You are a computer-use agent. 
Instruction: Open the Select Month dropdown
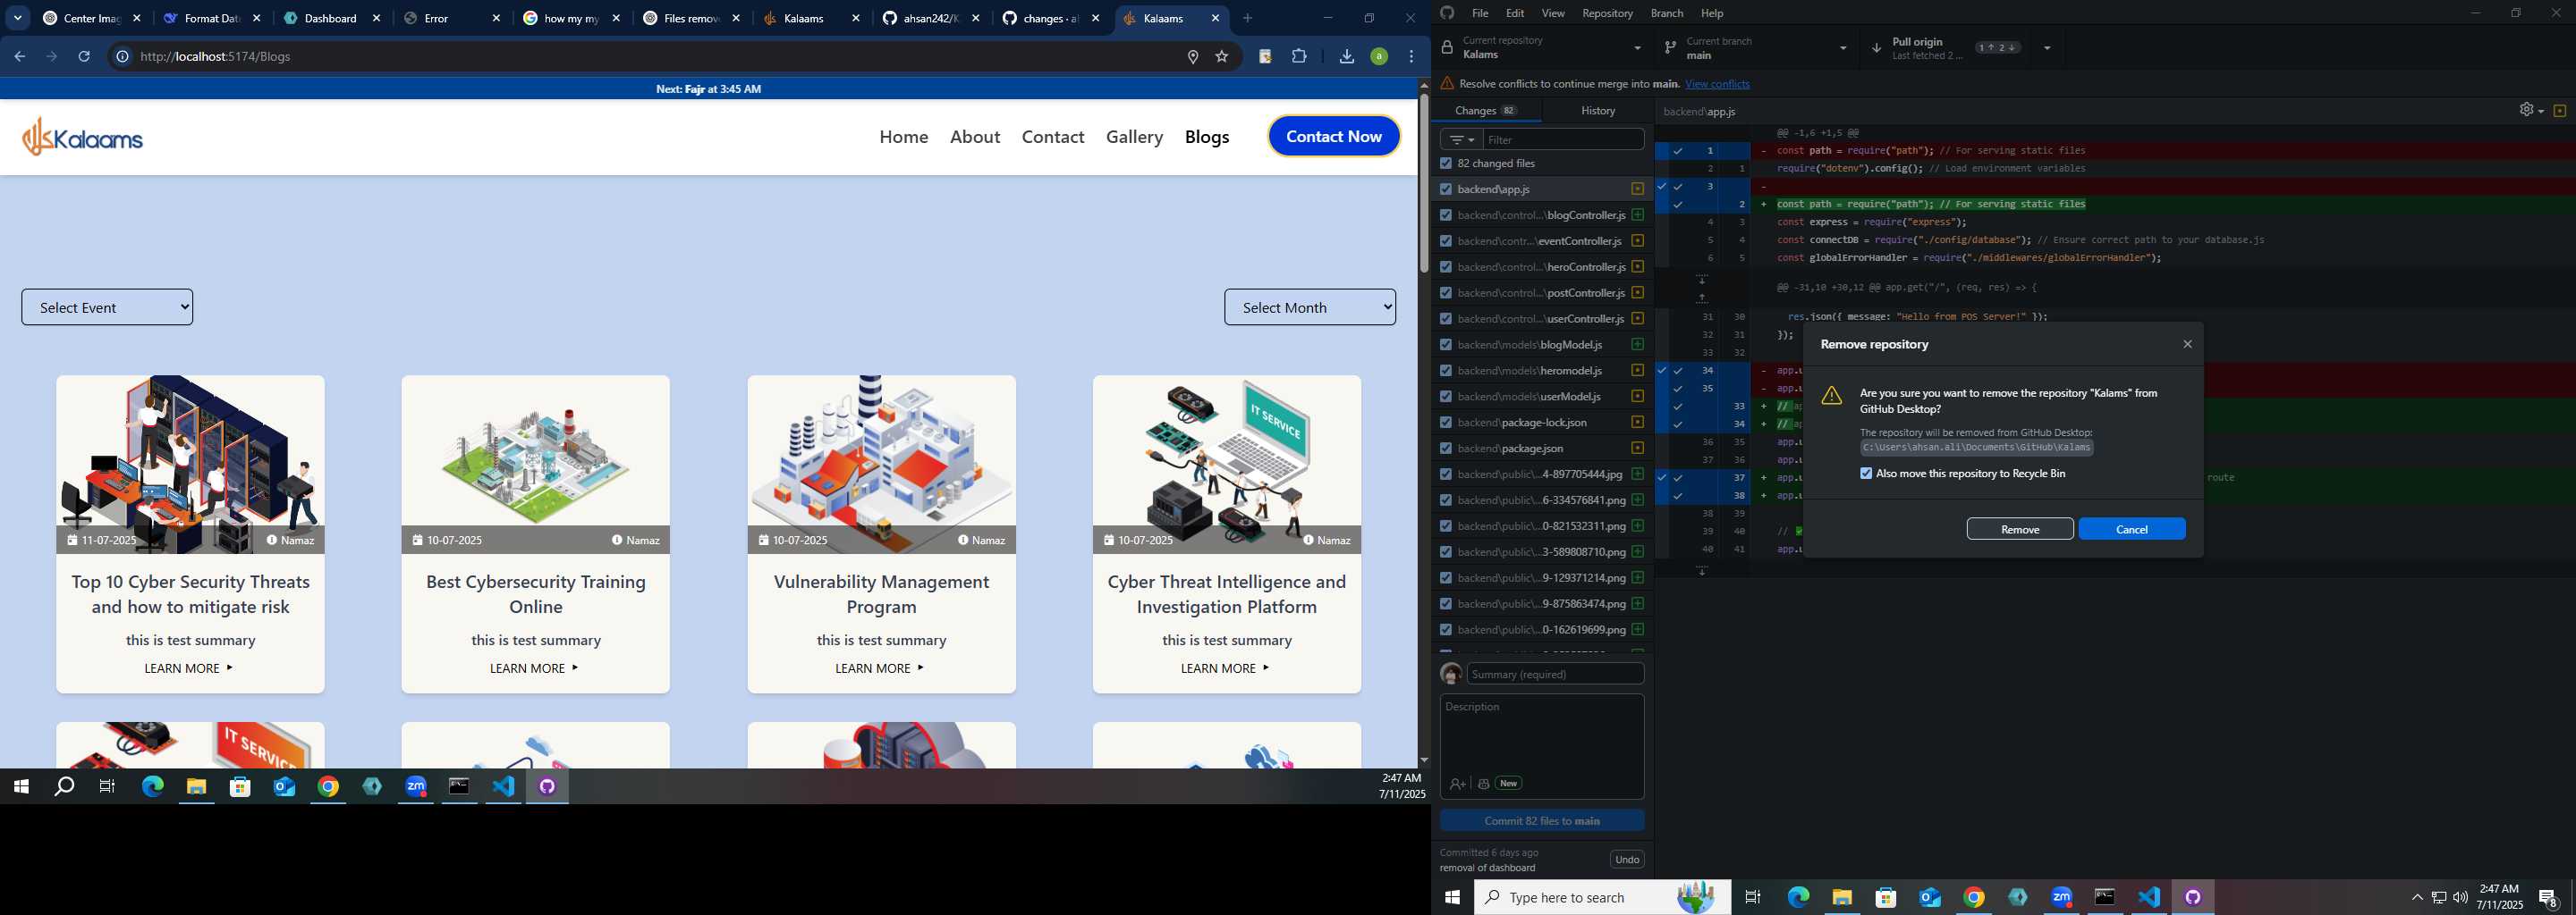coord(1310,307)
